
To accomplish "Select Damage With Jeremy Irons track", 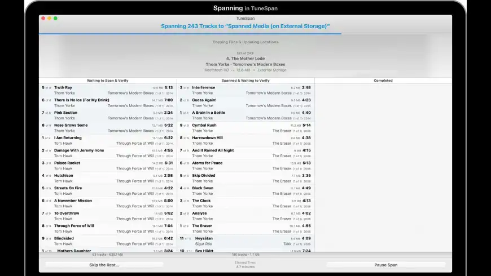I will click(107, 153).
